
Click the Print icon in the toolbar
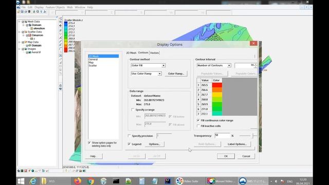point(26,12)
